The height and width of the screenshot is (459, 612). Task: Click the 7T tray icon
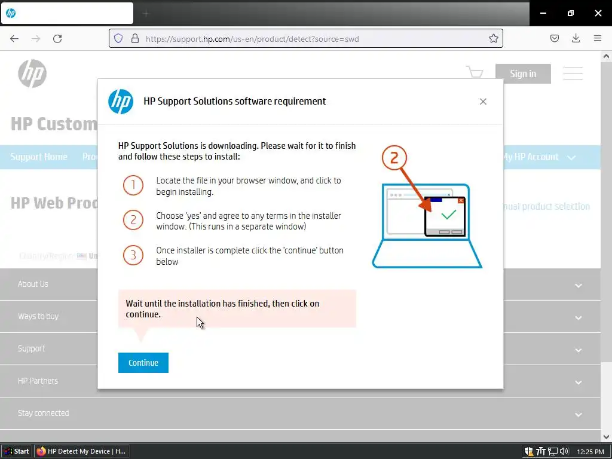540,452
